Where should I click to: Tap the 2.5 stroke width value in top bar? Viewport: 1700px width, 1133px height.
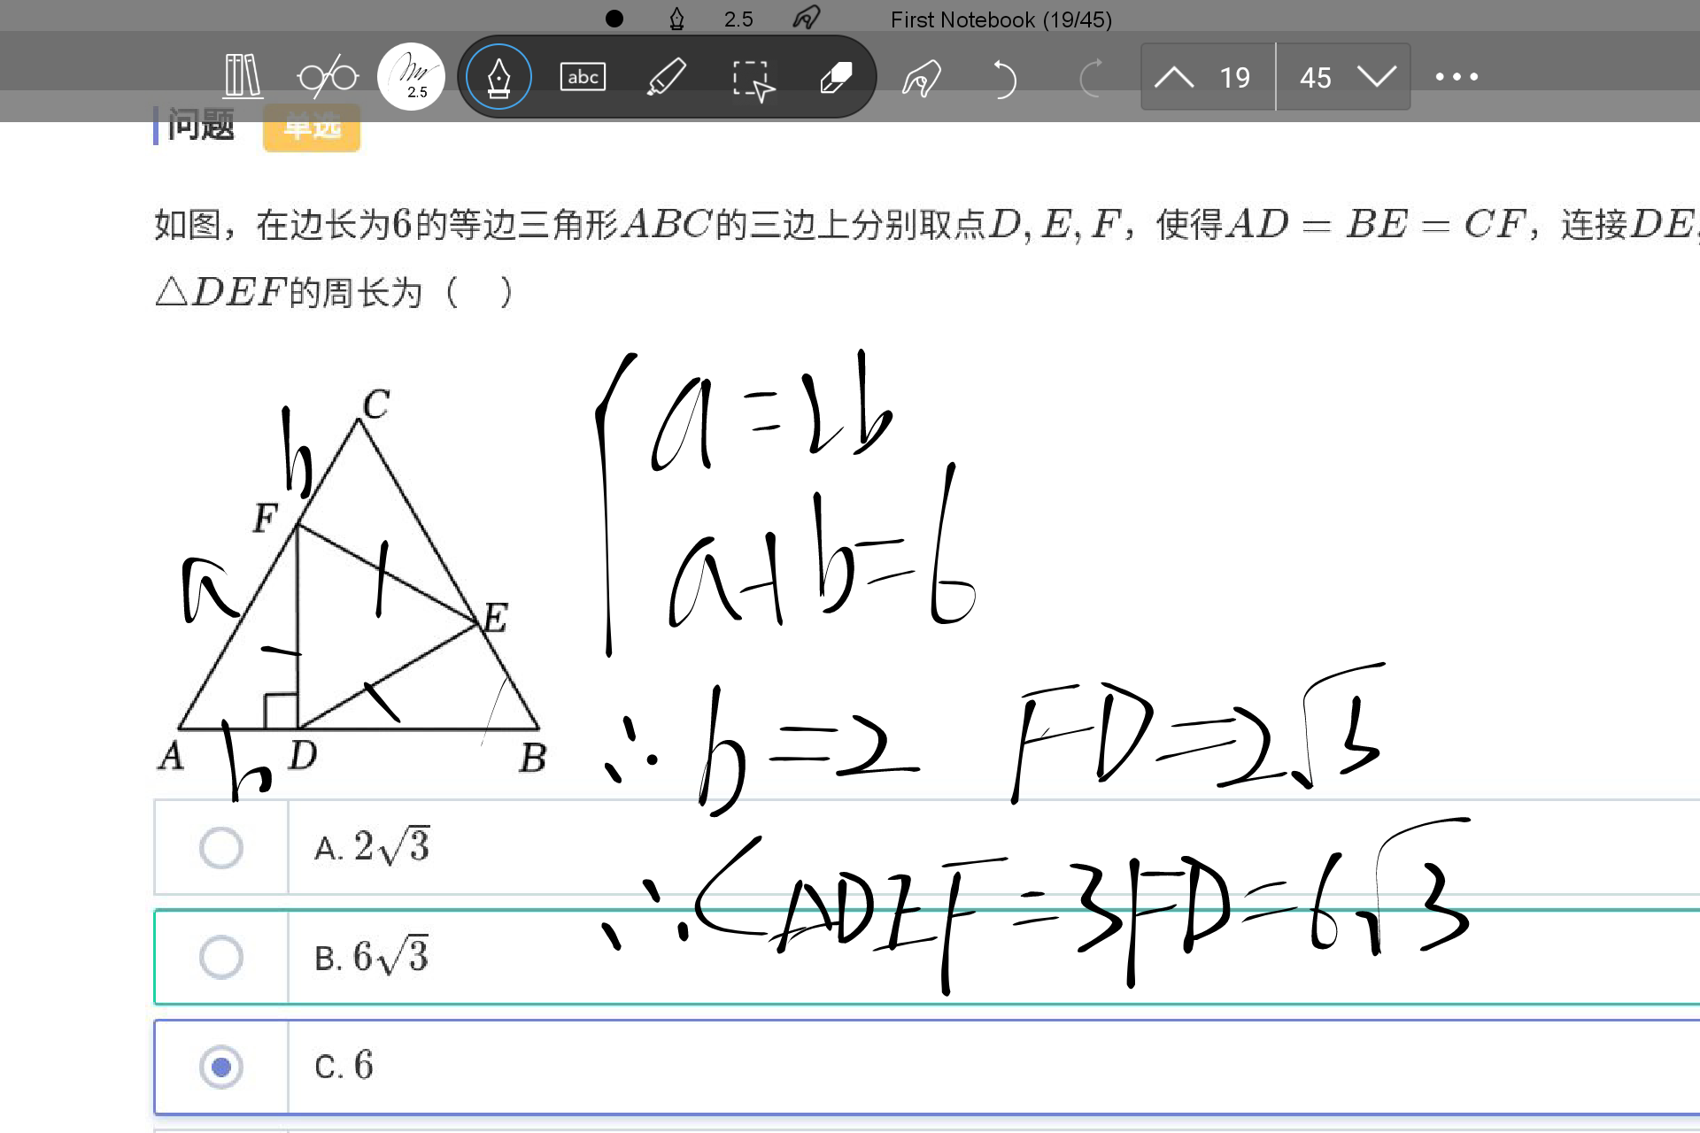pyautogui.click(x=738, y=19)
